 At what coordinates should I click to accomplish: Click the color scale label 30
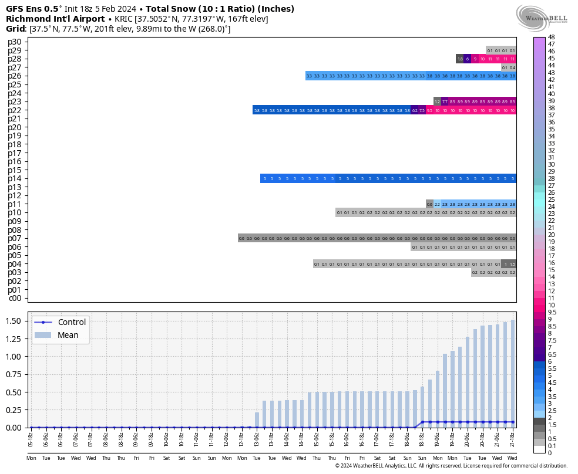[x=551, y=164]
